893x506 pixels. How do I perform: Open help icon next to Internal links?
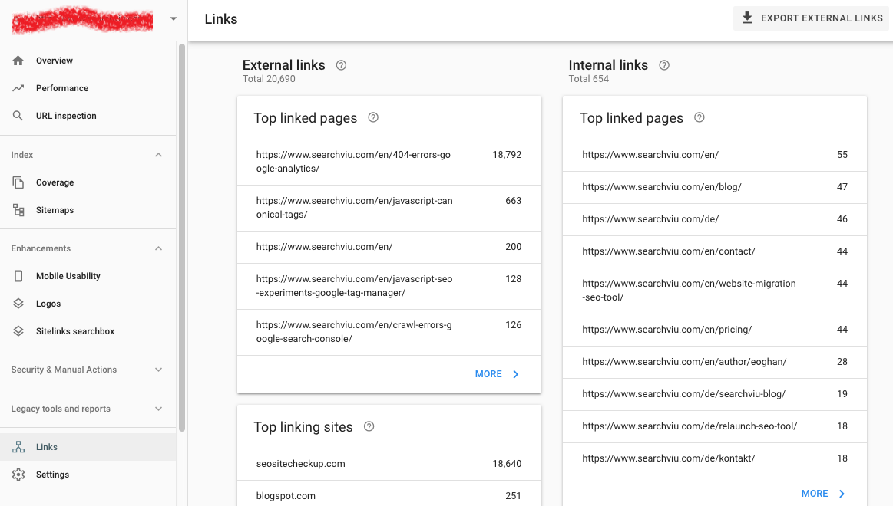click(x=664, y=65)
